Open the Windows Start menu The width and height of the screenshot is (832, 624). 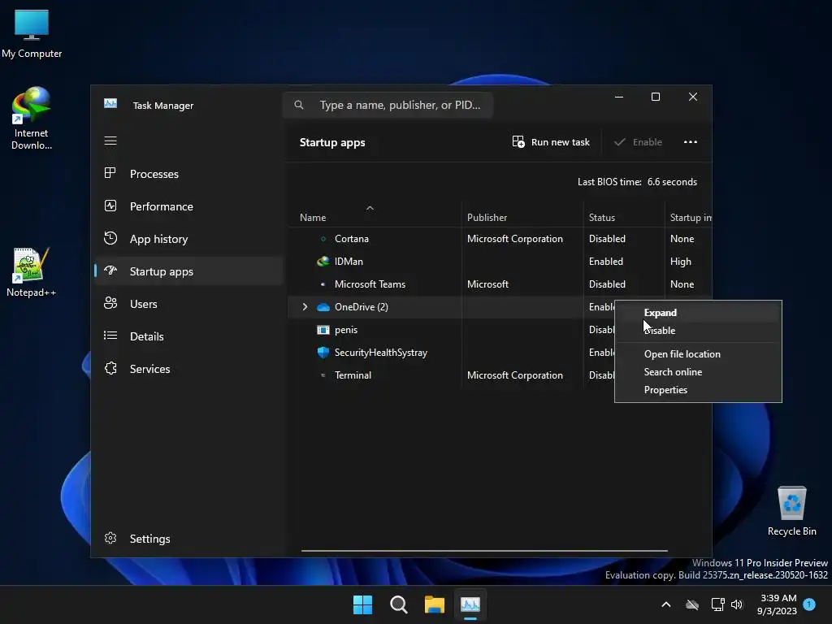pyautogui.click(x=363, y=604)
